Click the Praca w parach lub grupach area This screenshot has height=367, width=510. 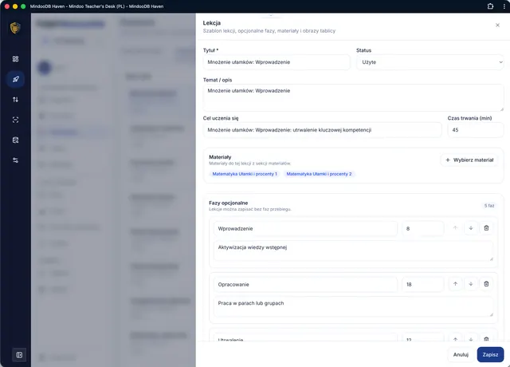point(353,306)
